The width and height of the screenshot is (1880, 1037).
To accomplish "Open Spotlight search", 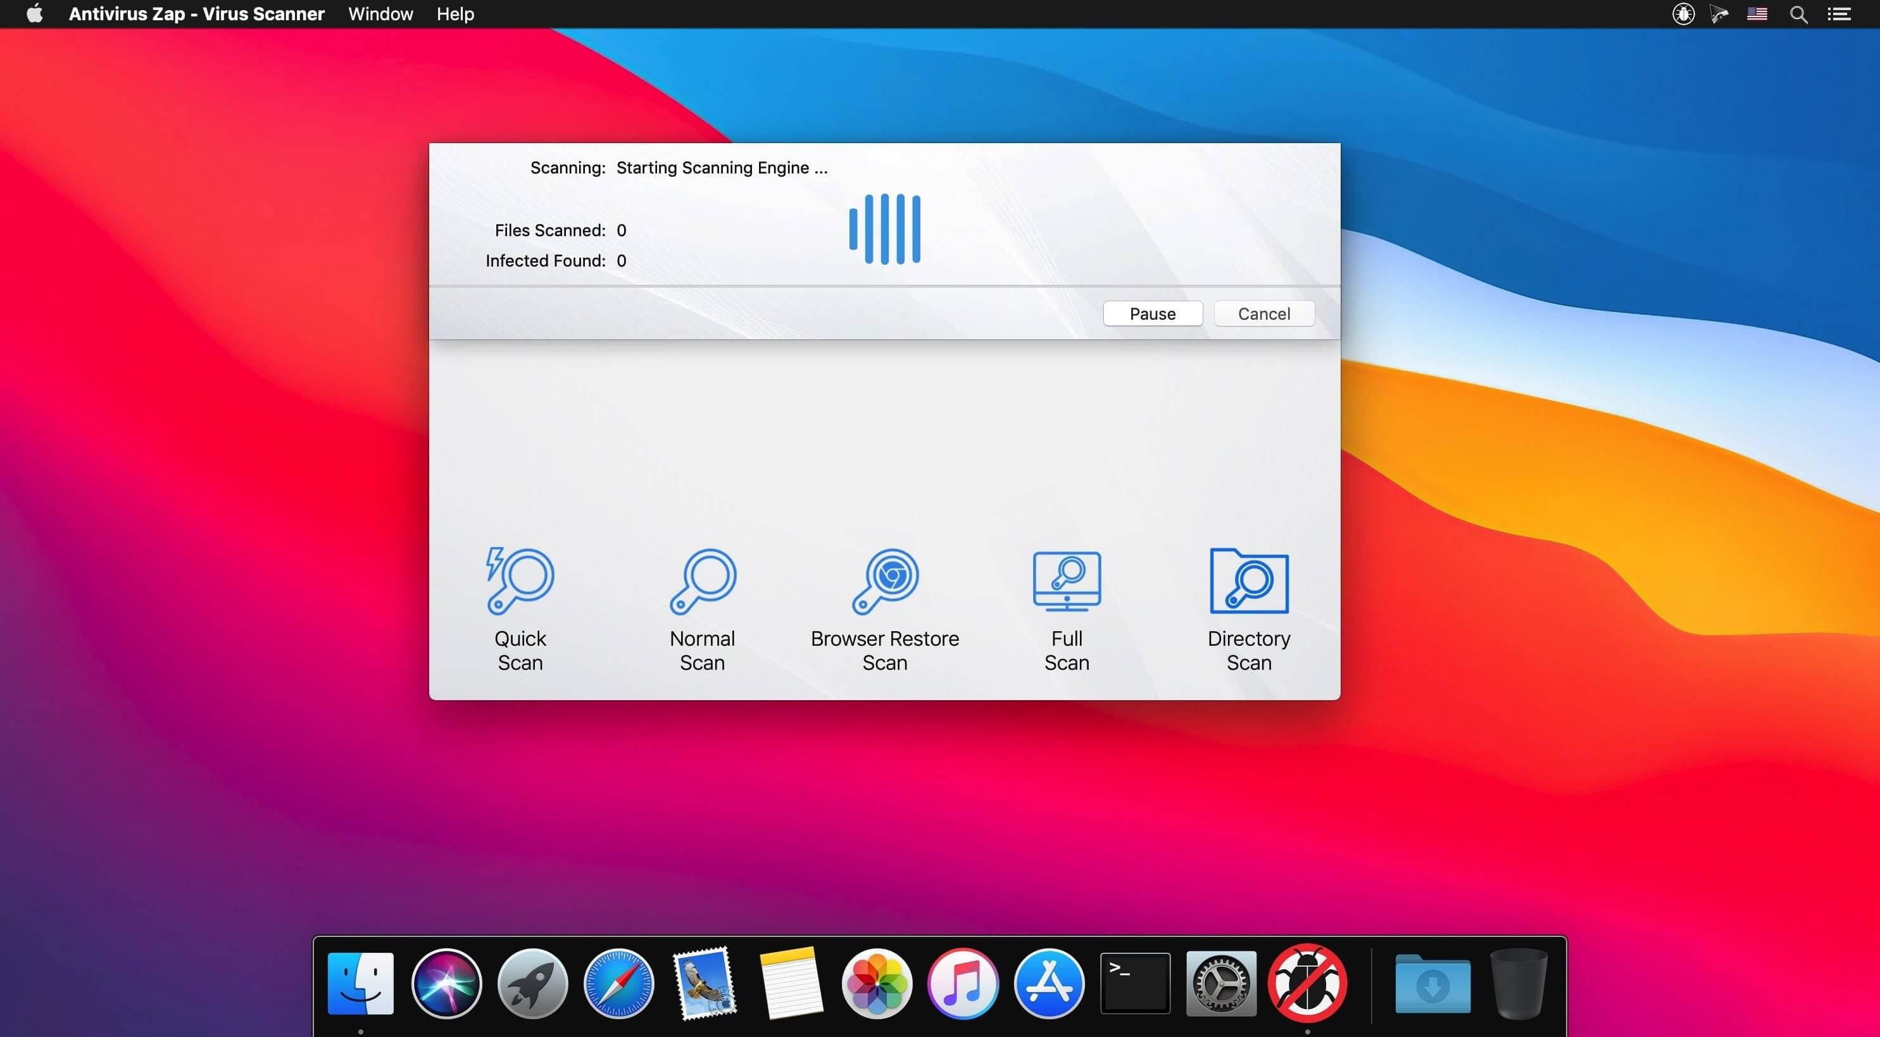I will pyautogui.click(x=1798, y=14).
